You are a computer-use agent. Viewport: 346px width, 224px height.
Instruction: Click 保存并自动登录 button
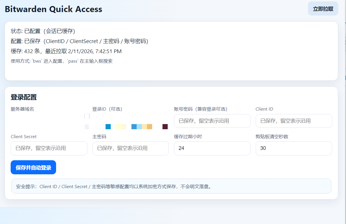point(33,167)
